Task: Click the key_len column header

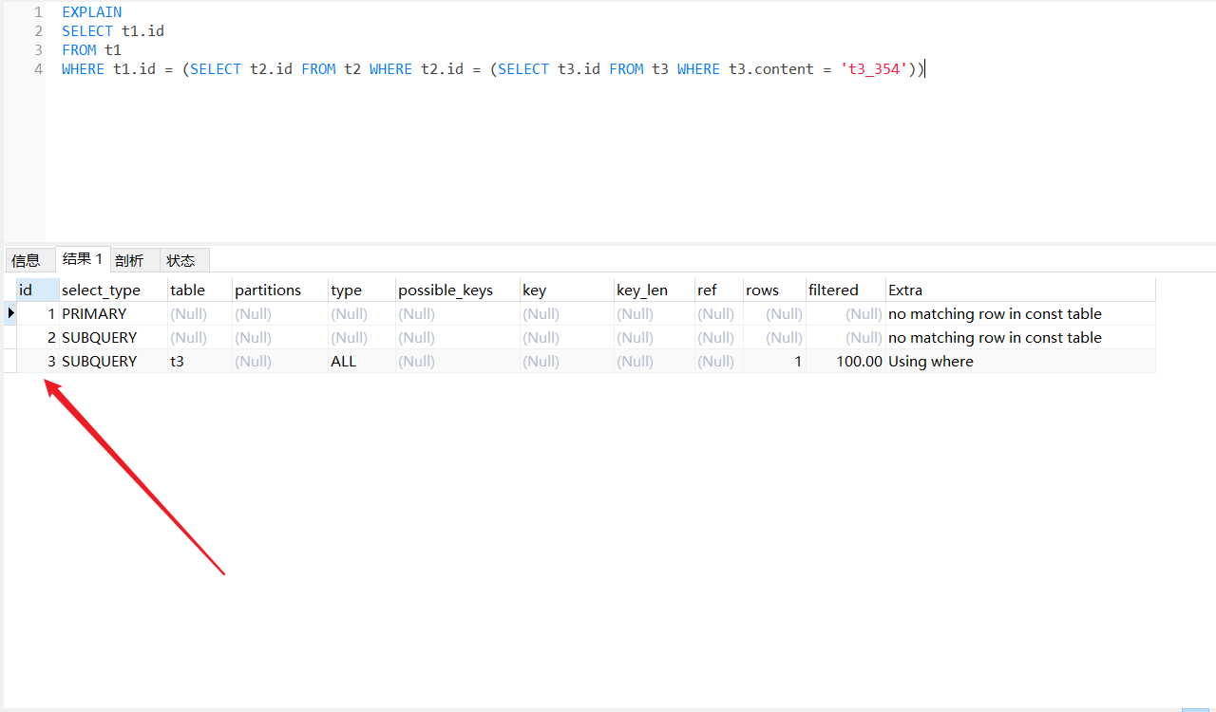Action: click(x=641, y=290)
